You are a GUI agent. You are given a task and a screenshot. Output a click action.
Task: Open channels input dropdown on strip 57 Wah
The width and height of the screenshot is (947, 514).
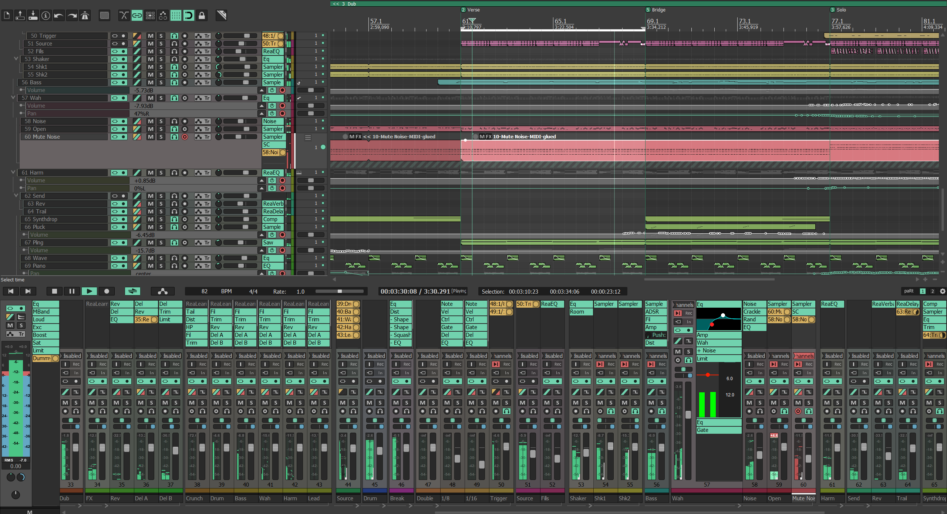683,305
